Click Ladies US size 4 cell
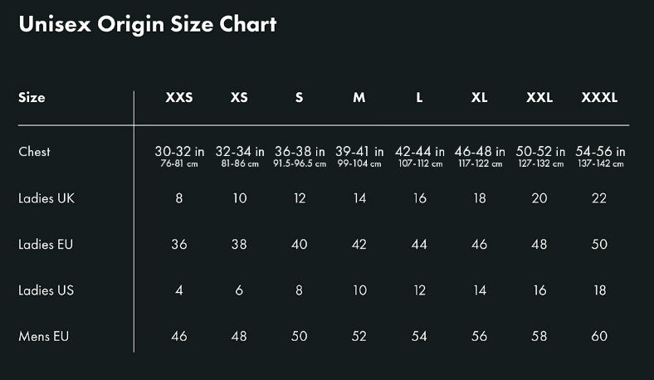The width and height of the screenshot is (654, 380). (x=179, y=290)
